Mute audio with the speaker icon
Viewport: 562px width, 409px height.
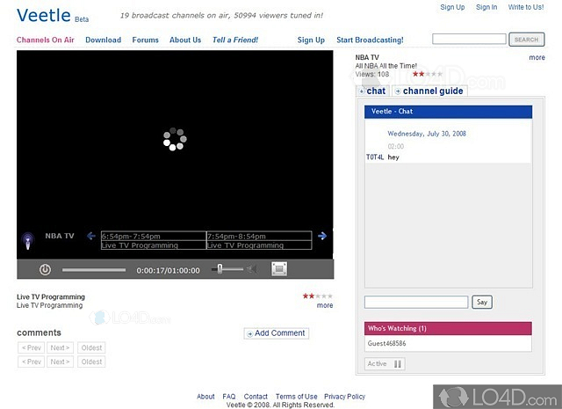[251, 269]
